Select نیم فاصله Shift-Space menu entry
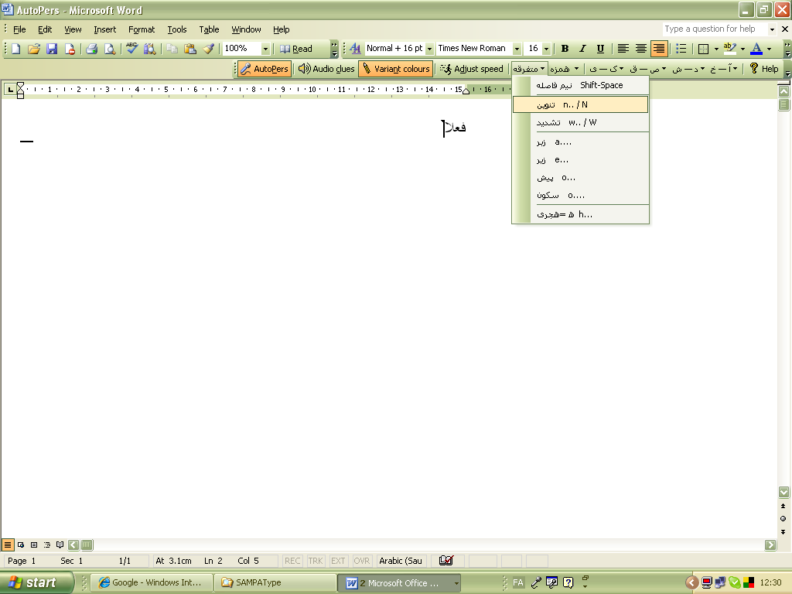The width and height of the screenshot is (792, 594). 580,85
